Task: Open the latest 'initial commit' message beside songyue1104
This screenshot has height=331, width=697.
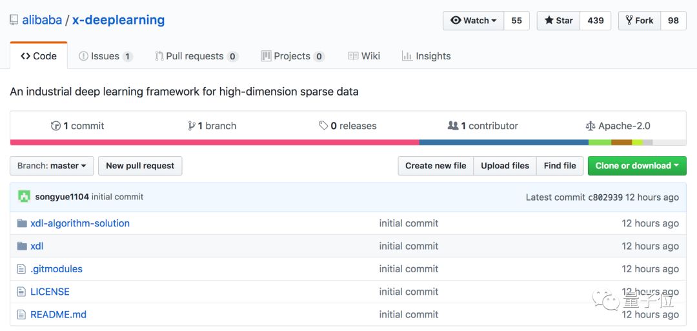Action: (117, 197)
